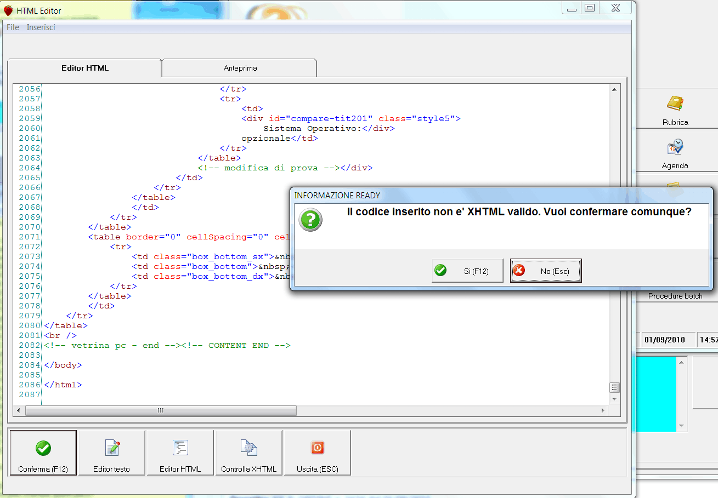The width and height of the screenshot is (718, 498).
Task: Click the '</table>' tag on line 2080
Action: tap(66, 325)
